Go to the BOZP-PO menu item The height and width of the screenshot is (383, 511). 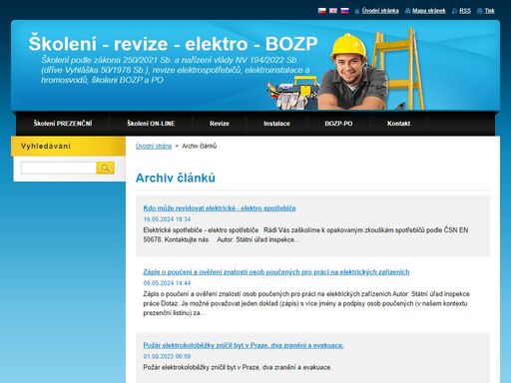coord(338,124)
